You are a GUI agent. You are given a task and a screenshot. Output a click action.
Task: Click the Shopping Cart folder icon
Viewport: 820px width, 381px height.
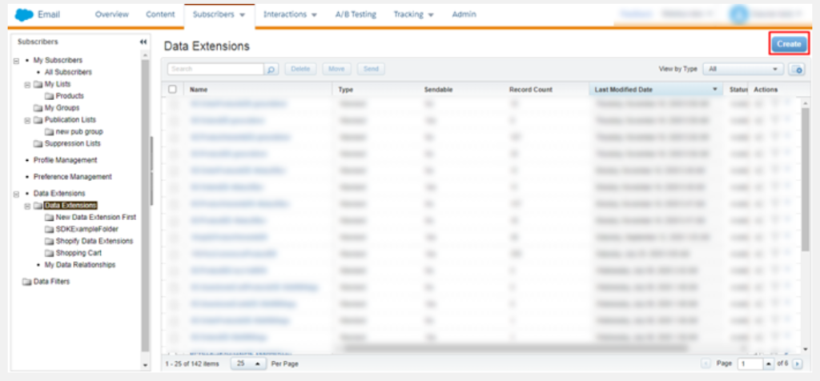click(49, 253)
